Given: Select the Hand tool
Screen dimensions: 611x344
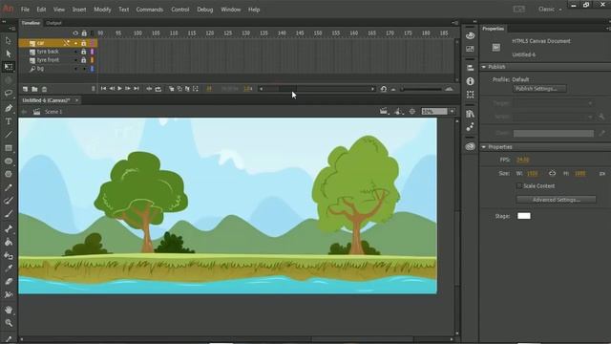Looking at the screenshot, I should pyautogui.click(x=9, y=310).
